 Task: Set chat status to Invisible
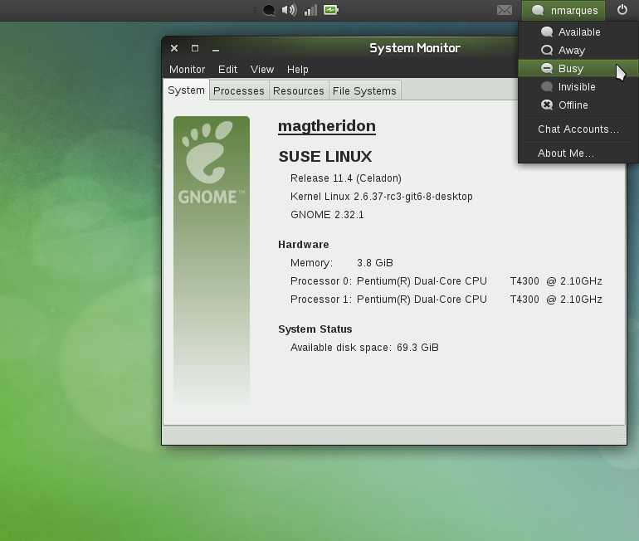(578, 87)
